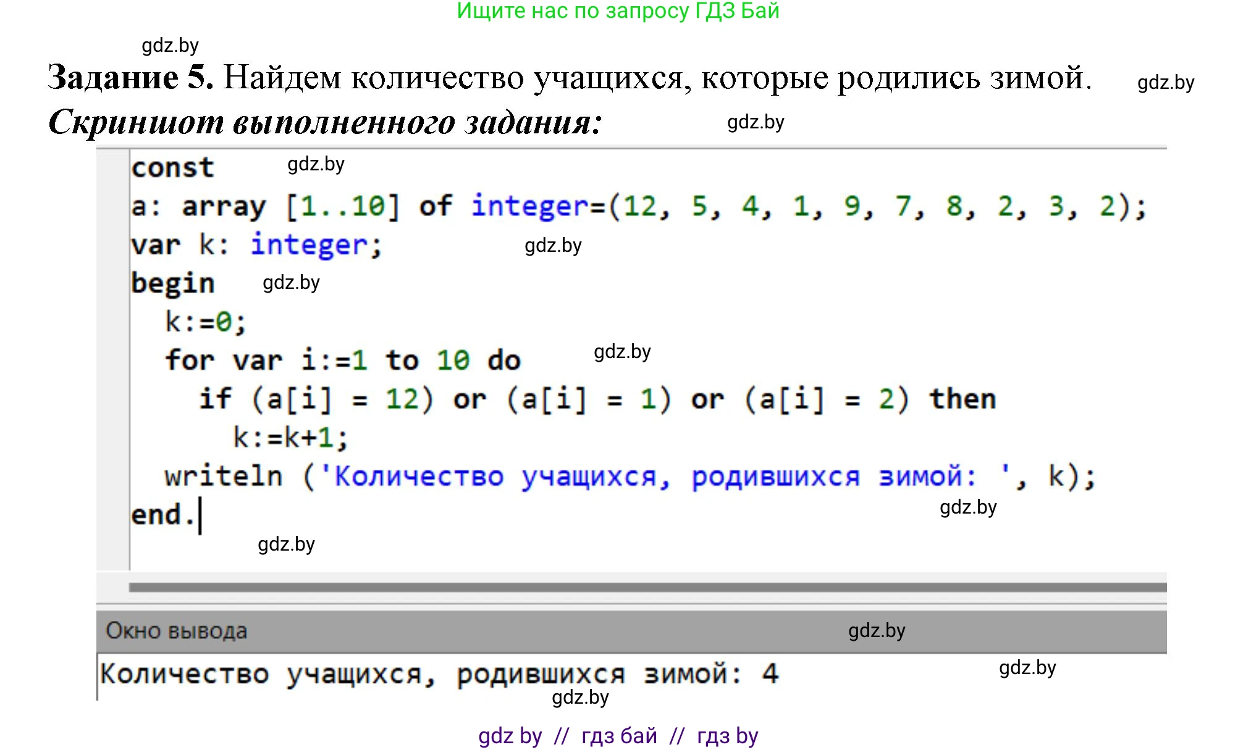Click the green 'Ищите нас по запросу ГДЗ Бай' link
This screenshot has width=1238, height=750.
(618, 11)
